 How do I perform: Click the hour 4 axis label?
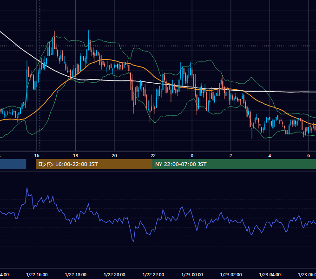pyautogui.click(x=270, y=156)
